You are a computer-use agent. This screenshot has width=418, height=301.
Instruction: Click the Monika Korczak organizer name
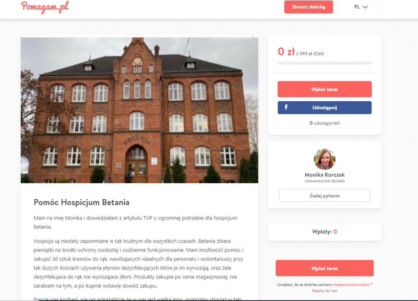point(325,175)
